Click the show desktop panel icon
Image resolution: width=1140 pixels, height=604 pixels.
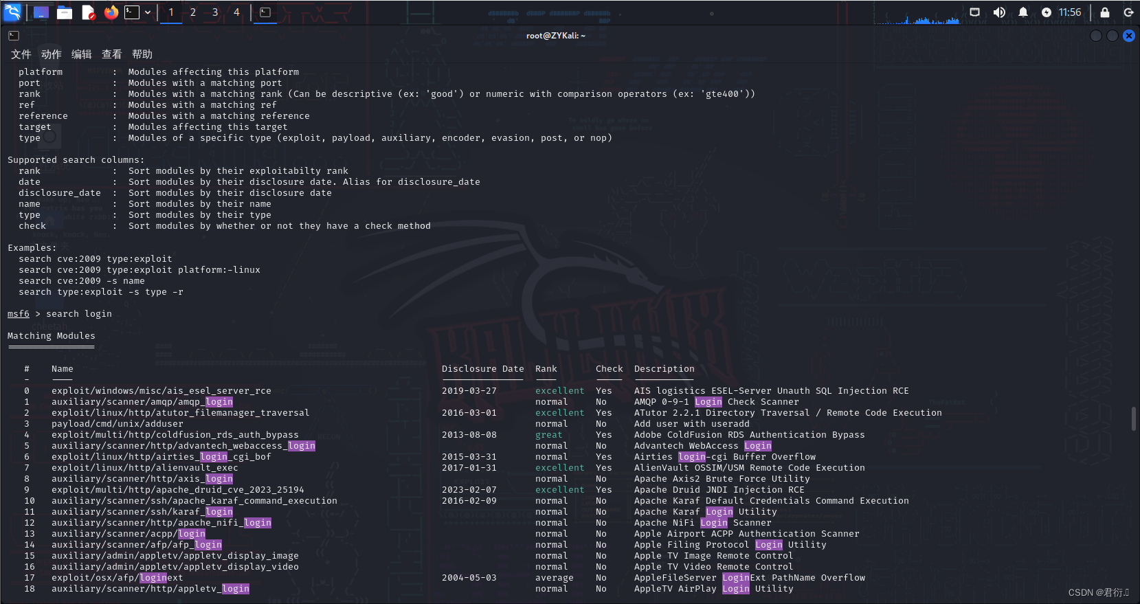pos(41,12)
